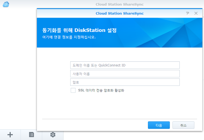Viewport: 204px width, 140px height.
Task: Click the Cloud Station ShareSync dialog title
Action: pos(120,13)
